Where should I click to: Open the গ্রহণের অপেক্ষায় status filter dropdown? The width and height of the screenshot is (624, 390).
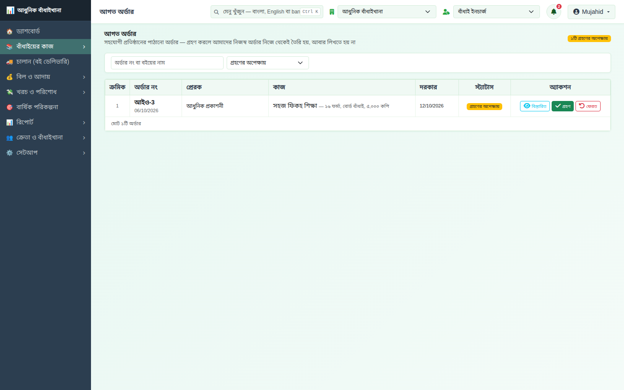(x=268, y=63)
